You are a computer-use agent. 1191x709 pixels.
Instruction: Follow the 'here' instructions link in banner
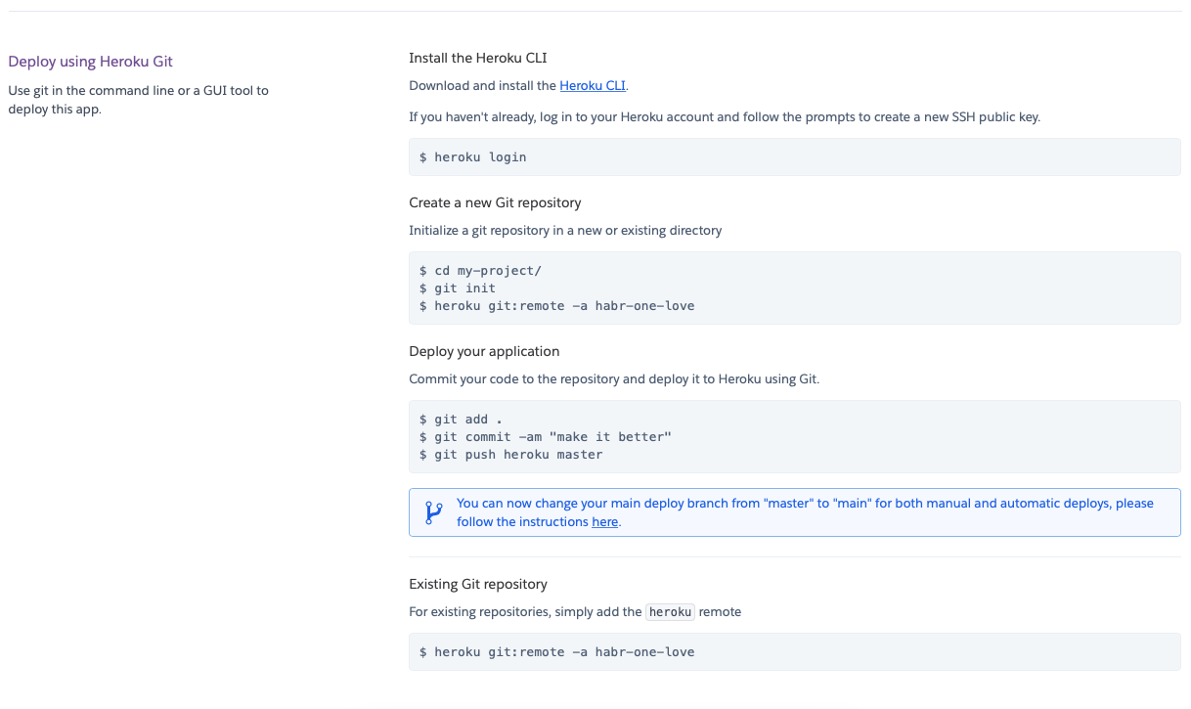coord(604,522)
